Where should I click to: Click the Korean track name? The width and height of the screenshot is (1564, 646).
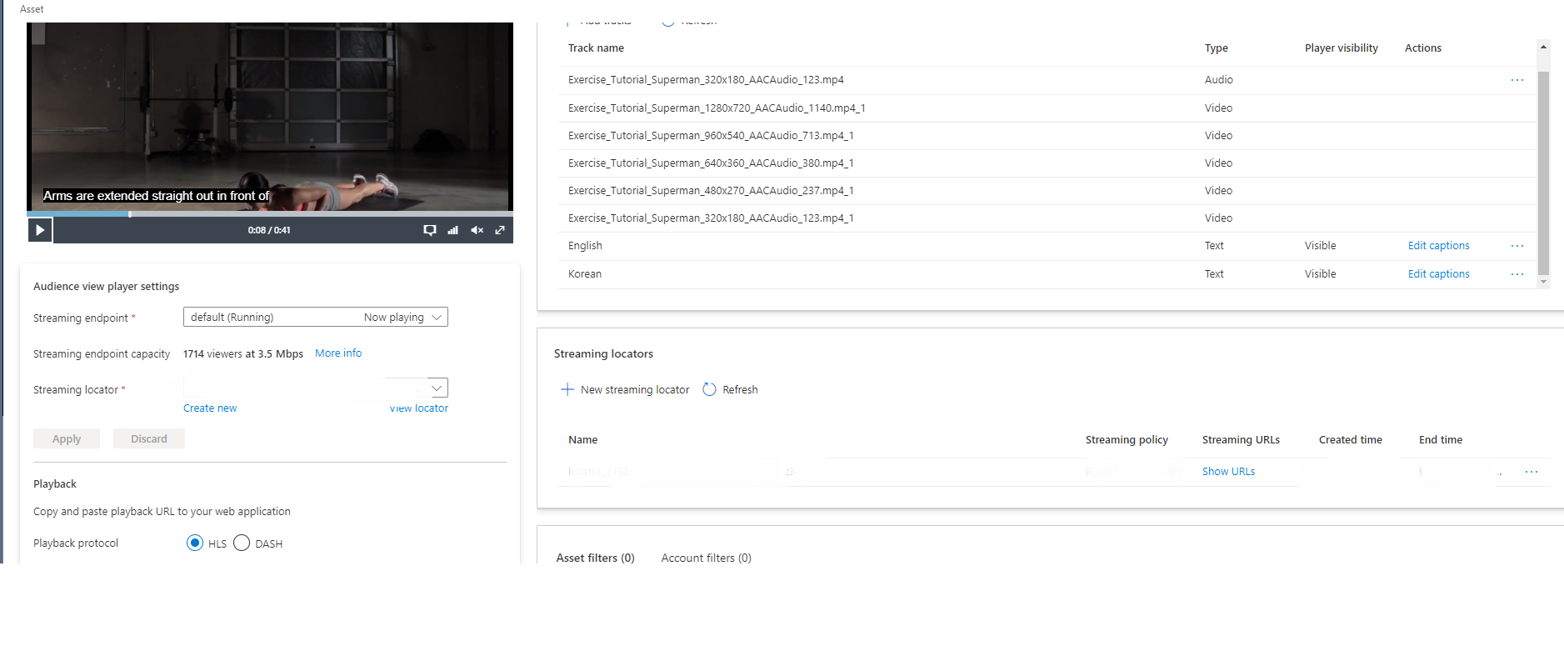584,274
